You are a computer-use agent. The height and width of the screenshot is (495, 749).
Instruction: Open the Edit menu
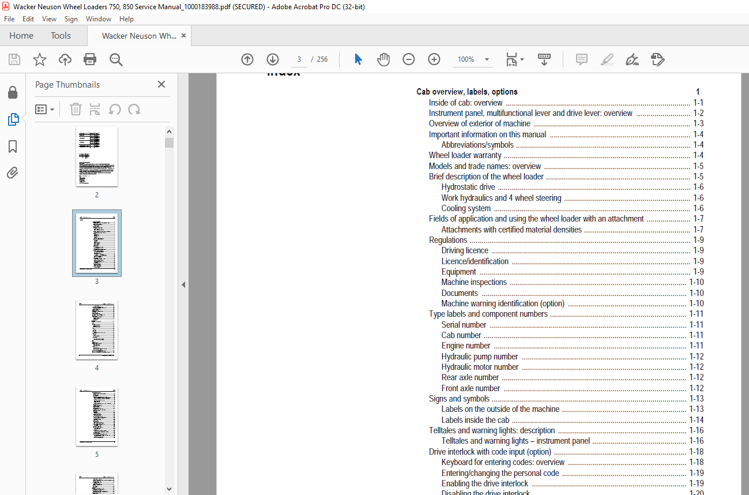28,19
